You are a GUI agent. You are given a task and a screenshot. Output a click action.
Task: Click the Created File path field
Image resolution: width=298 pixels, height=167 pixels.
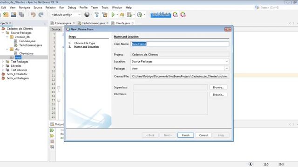click(180, 76)
